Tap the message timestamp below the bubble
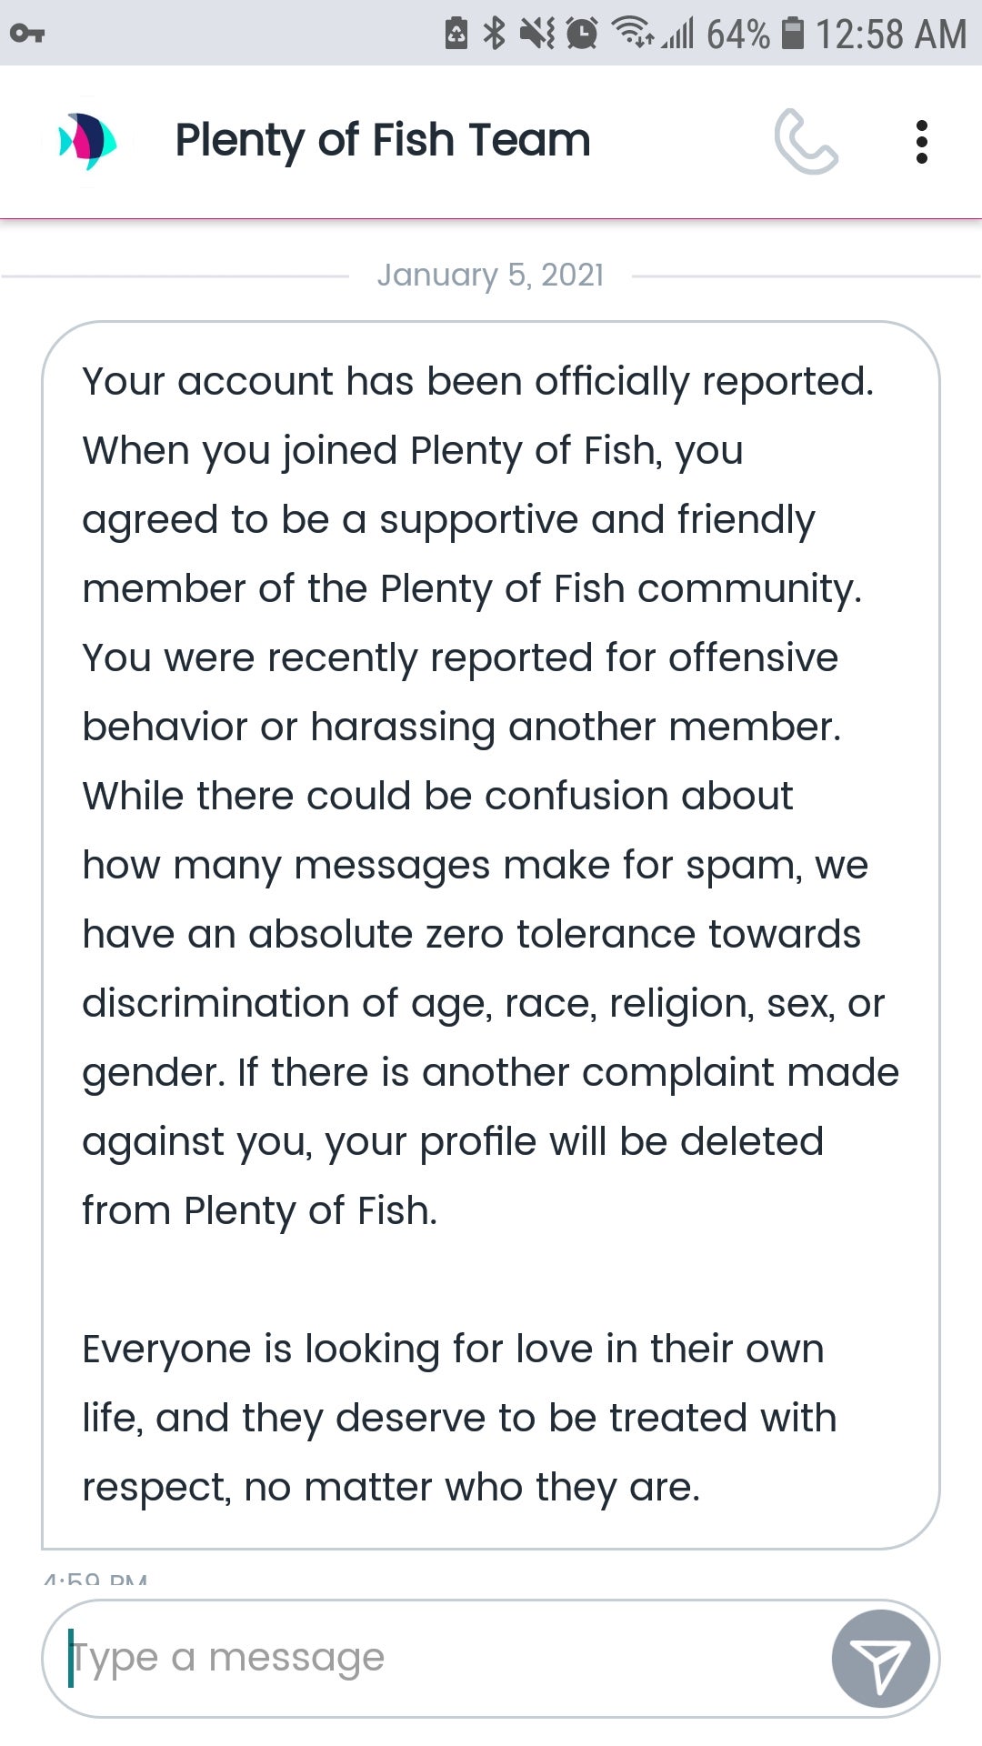The image size is (982, 1746). [x=95, y=1580]
